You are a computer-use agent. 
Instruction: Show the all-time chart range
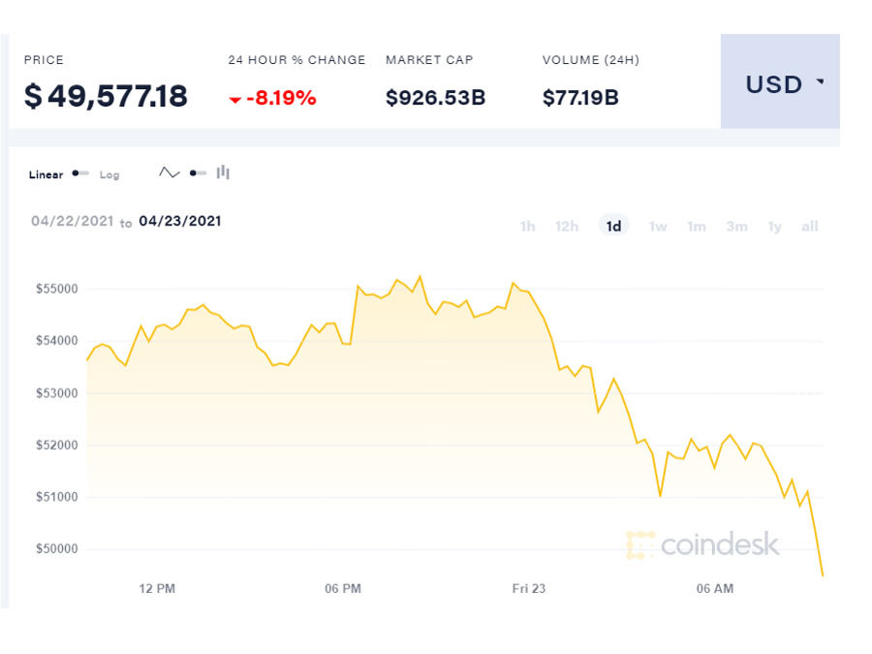(810, 227)
